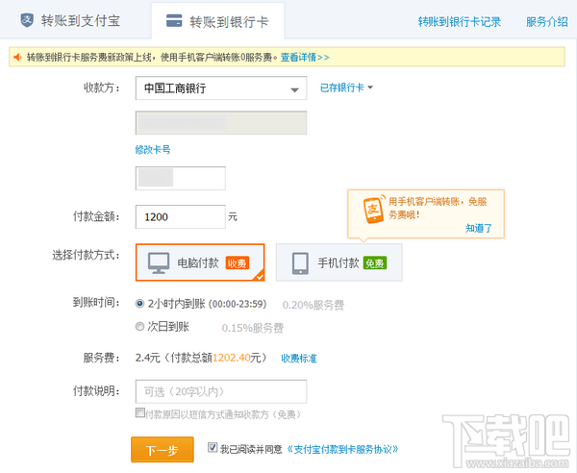
Task: Click the green 免费 badge
Action: (375, 263)
